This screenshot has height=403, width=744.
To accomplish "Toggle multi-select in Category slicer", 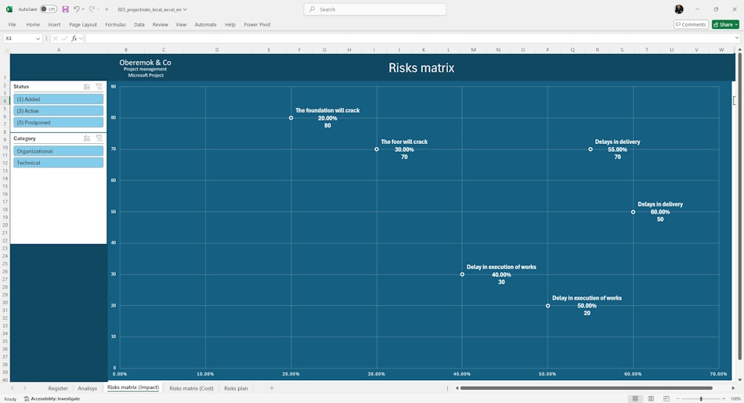I will point(87,139).
